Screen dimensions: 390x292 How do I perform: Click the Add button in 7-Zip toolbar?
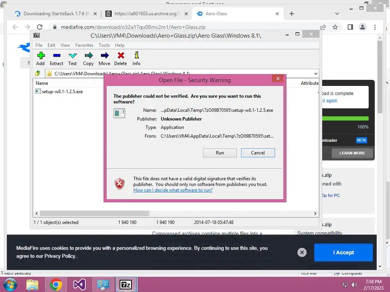tap(40, 59)
